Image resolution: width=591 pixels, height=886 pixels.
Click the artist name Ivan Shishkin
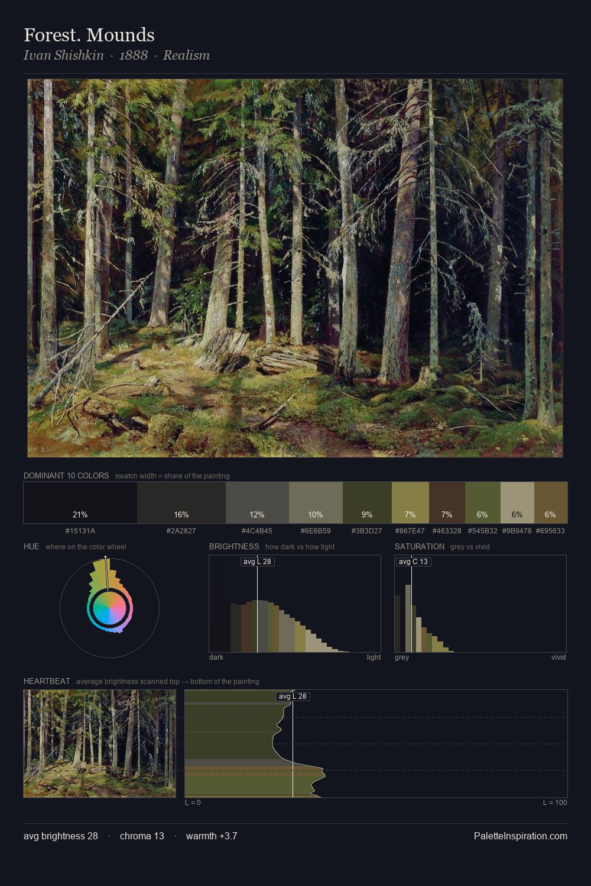(x=64, y=55)
